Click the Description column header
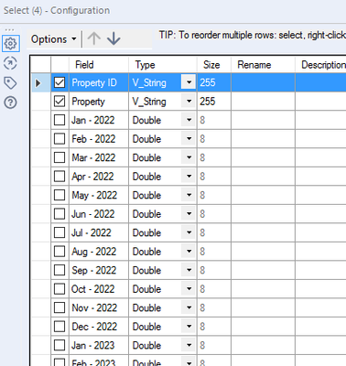Viewport: 346px width, 366px height. (320, 65)
